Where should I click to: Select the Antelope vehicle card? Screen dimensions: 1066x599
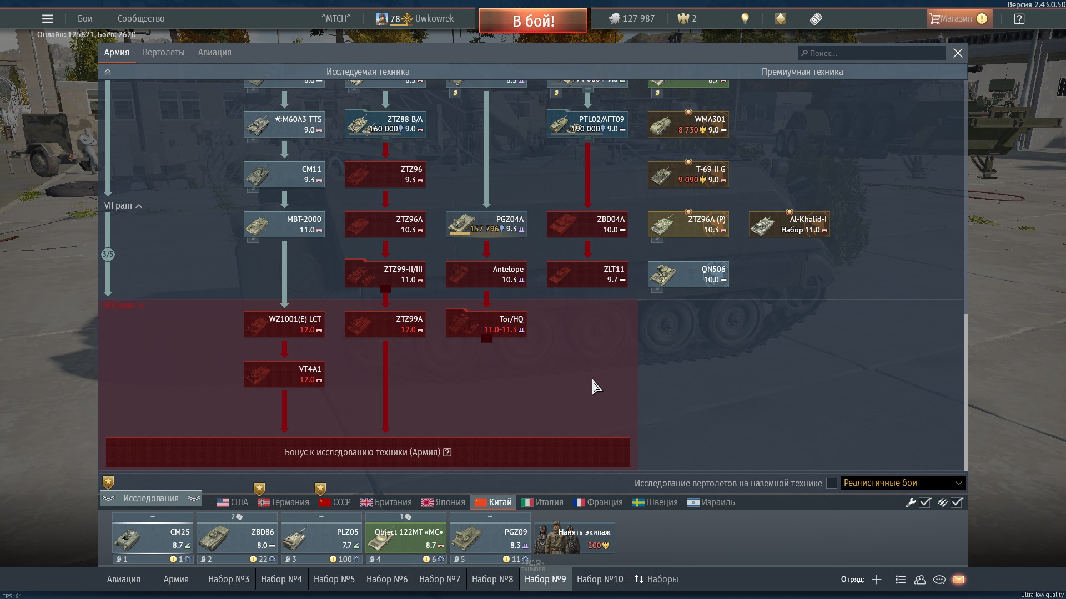(x=486, y=275)
